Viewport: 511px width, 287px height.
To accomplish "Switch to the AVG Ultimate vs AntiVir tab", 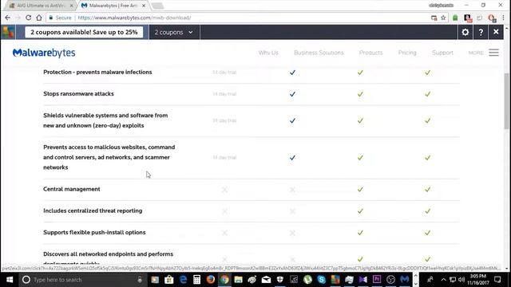I will (x=40, y=6).
